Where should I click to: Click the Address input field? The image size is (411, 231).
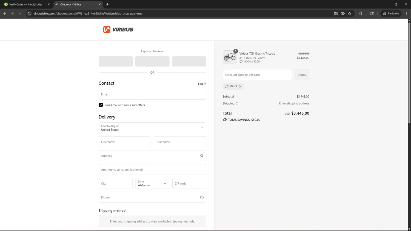coord(152,156)
